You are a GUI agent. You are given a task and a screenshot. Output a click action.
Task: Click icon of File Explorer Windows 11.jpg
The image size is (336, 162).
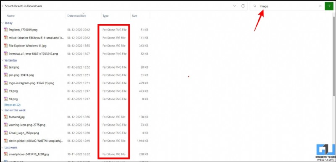[x=6, y=46]
